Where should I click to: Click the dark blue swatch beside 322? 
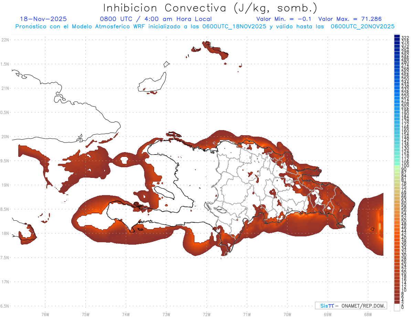pyautogui.click(x=397, y=36)
